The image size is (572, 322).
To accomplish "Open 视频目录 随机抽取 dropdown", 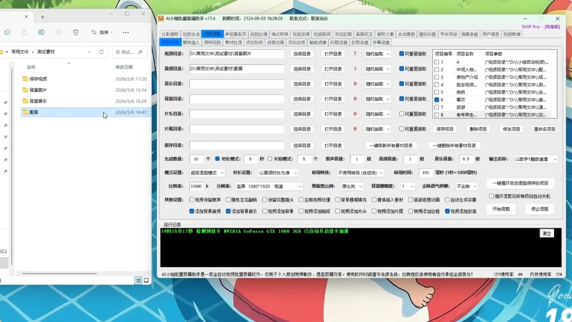I will pyautogui.click(x=378, y=54).
